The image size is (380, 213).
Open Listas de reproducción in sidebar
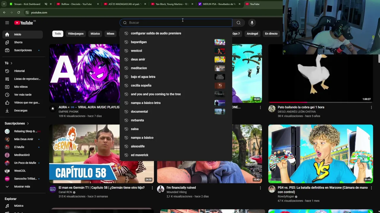(x=23, y=79)
